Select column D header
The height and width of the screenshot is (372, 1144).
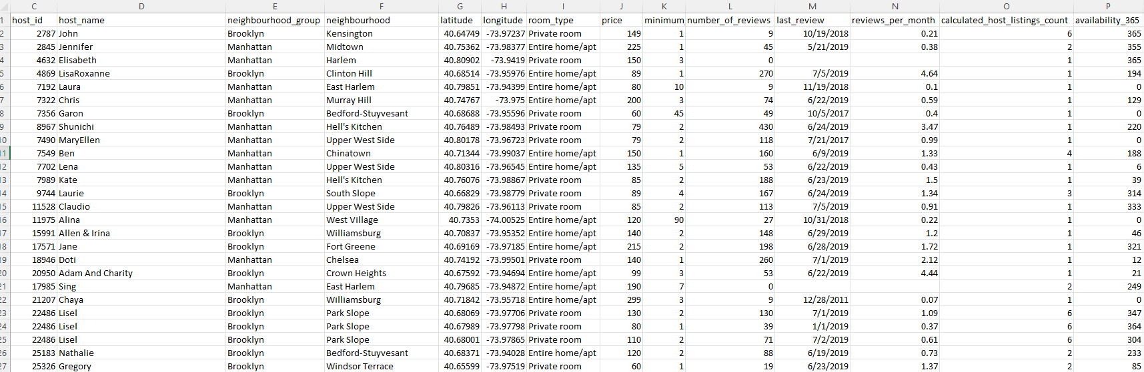141,6
